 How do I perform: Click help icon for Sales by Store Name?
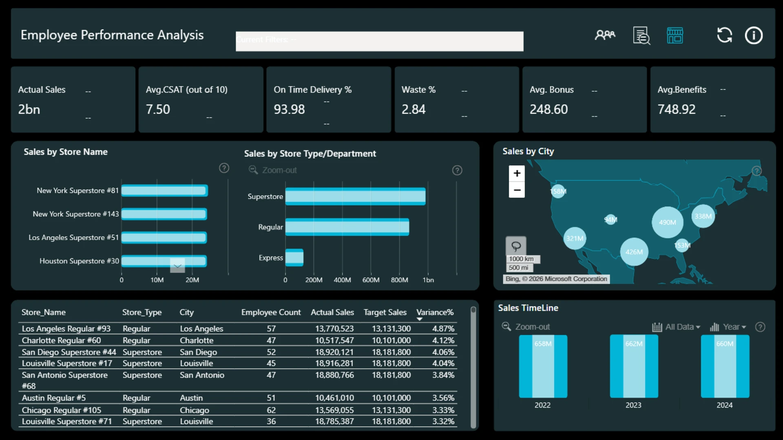(x=224, y=168)
